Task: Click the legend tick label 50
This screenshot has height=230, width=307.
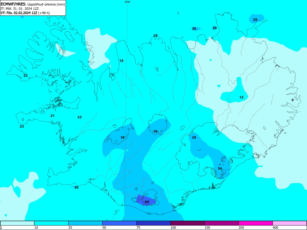Action: [104, 228]
